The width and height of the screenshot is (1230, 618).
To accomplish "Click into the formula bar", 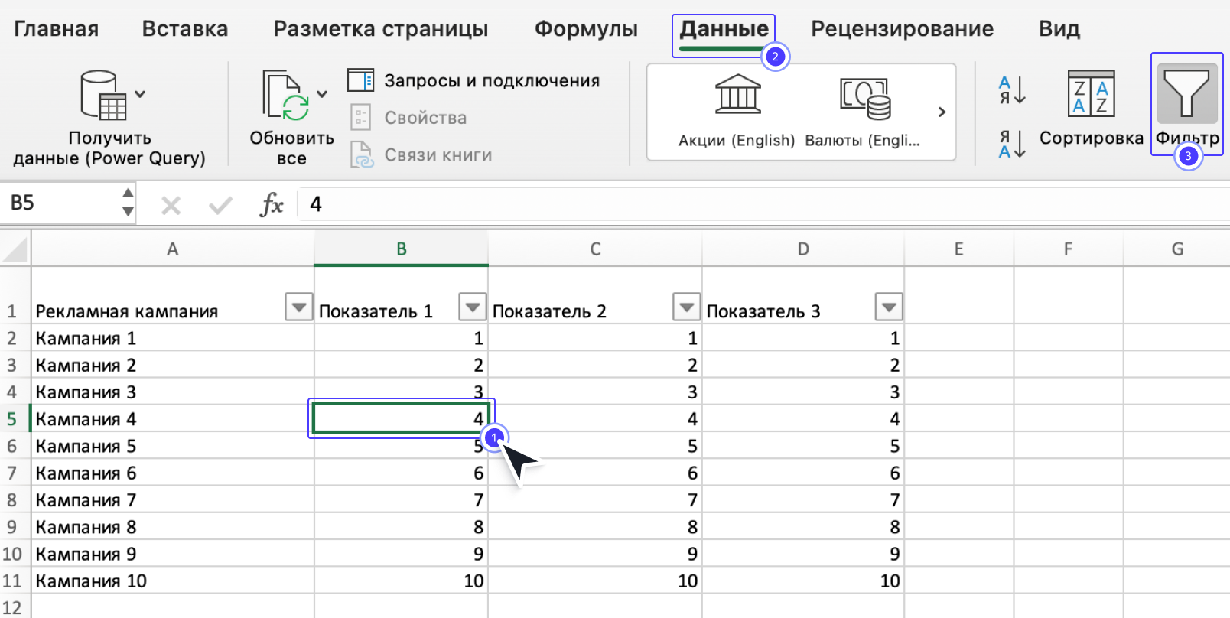I will coord(765,204).
